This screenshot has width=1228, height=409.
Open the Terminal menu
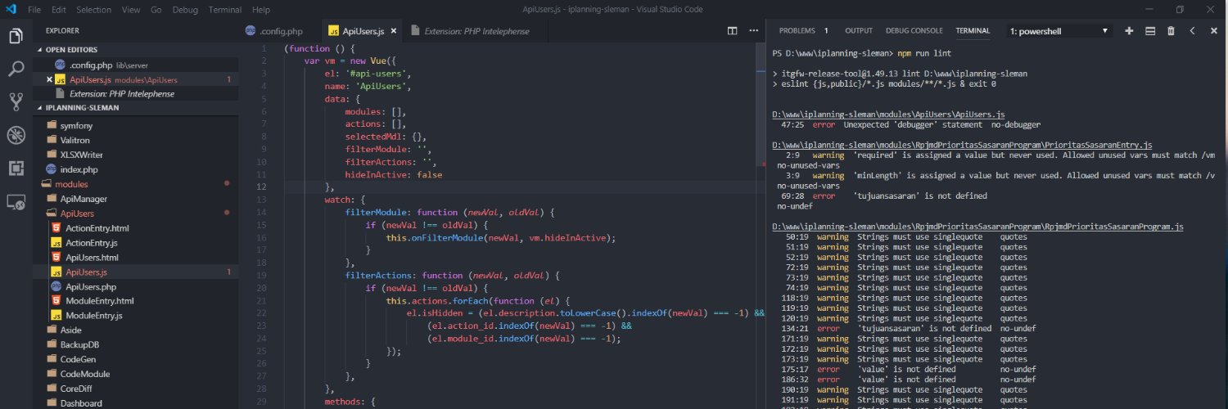point(225,10)
